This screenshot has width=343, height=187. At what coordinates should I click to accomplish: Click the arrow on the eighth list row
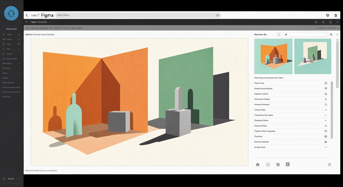(x=326, y=121)
